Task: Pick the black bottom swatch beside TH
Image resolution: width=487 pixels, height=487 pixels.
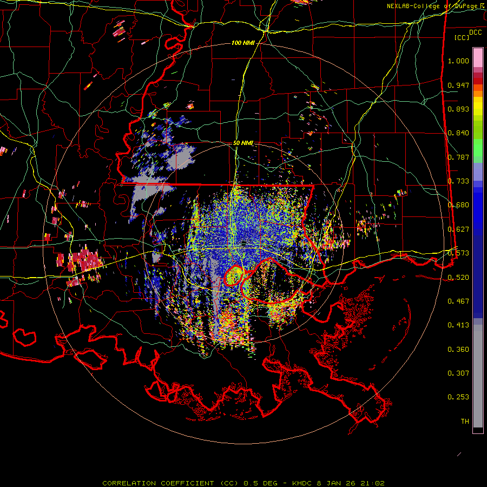Action: coord(478,430)
